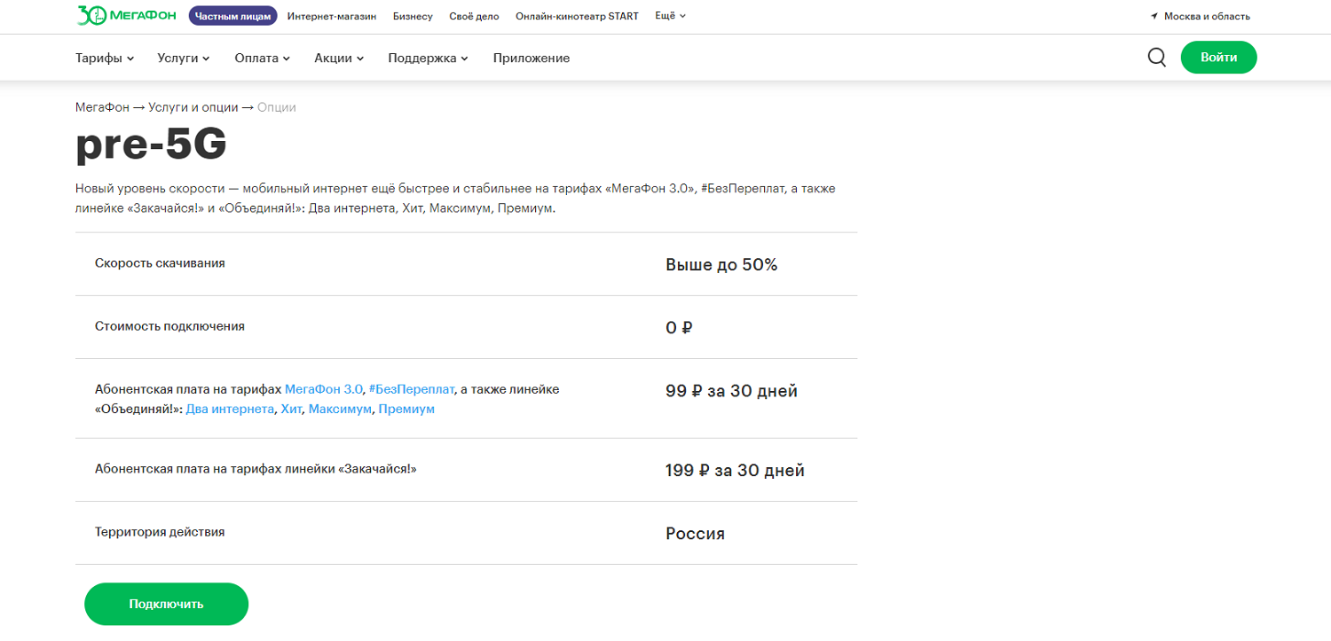The image size is (1331, 641).
Task: Expand the Ещё top menu
Action: (670, 16)
